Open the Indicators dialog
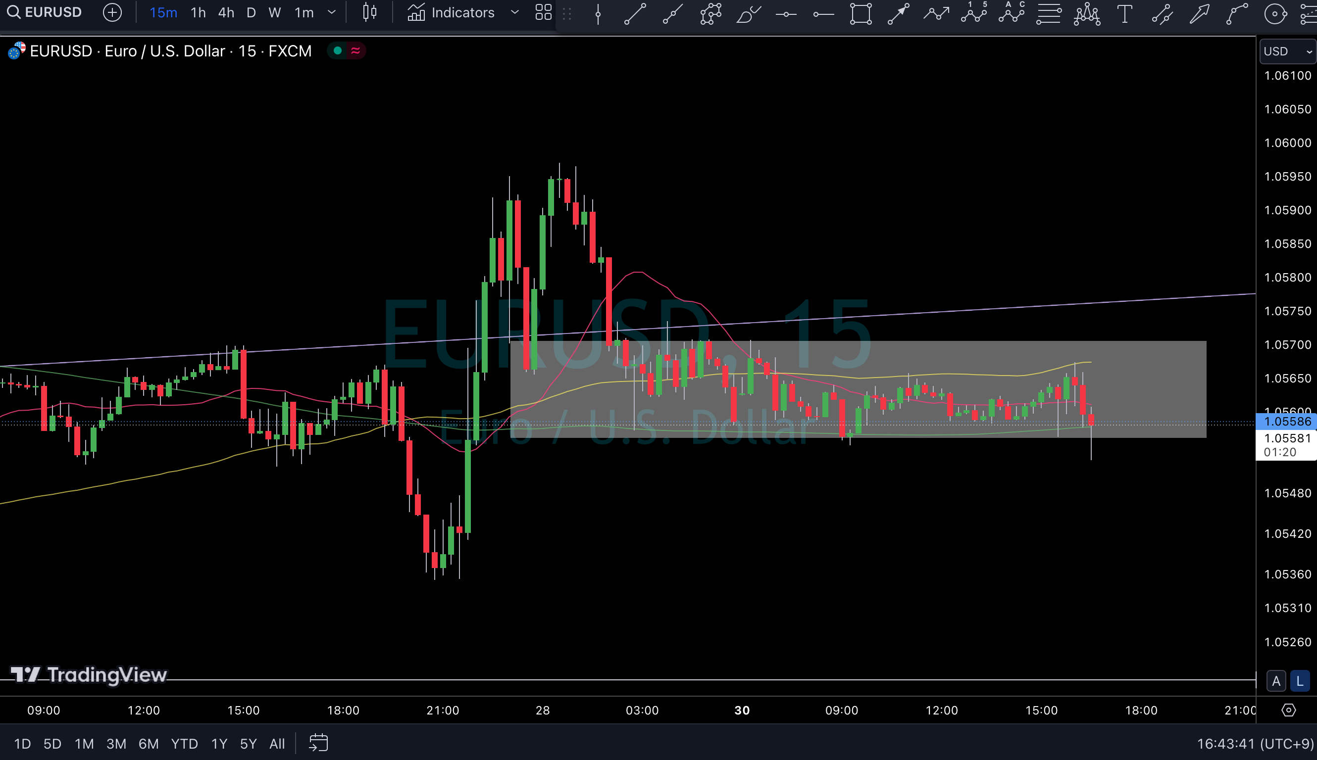This screenshot has height=760, width=1317. tap(451, 12)
